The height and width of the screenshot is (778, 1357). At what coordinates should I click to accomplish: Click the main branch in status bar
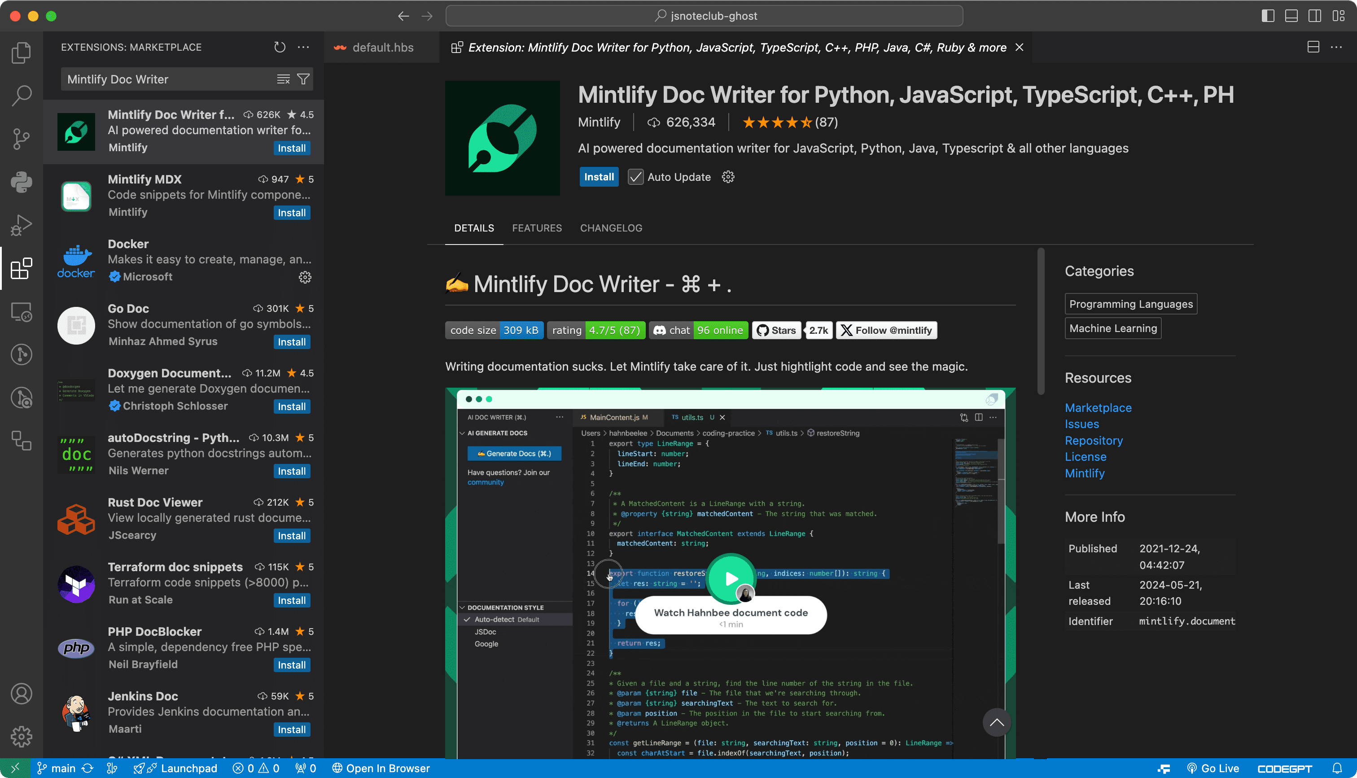[x=56, y=769]
